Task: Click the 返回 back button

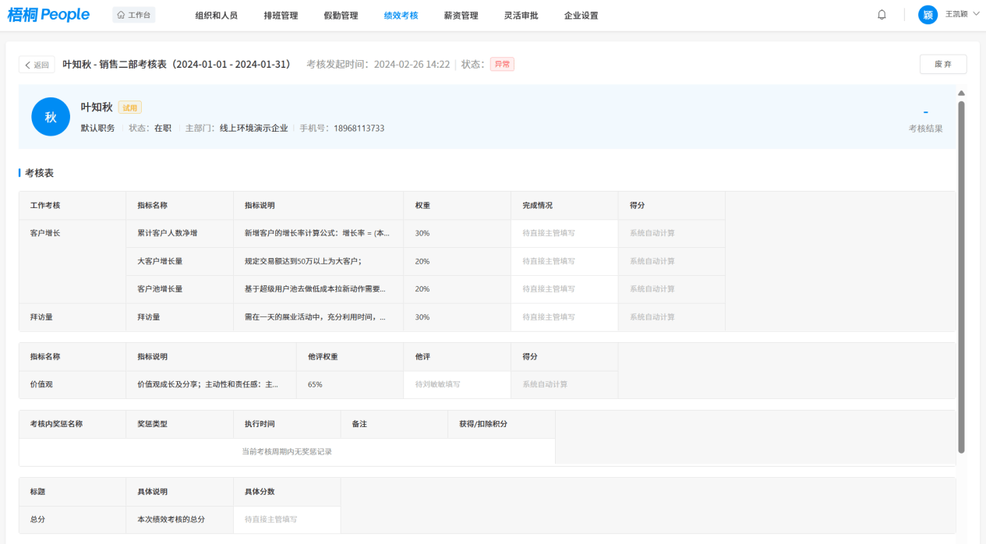Action: click(x=37, y=65)
